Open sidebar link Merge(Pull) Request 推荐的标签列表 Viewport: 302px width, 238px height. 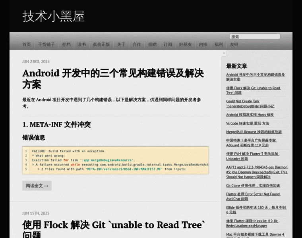tap(254, 132)
